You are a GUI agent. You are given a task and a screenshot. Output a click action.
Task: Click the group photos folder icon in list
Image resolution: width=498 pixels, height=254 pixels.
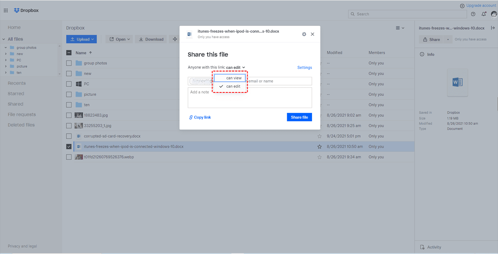coord(79,63)
